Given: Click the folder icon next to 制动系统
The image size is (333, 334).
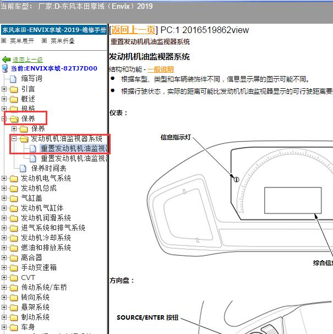Looking at the screenshot, I should click(x=14, y=317).
